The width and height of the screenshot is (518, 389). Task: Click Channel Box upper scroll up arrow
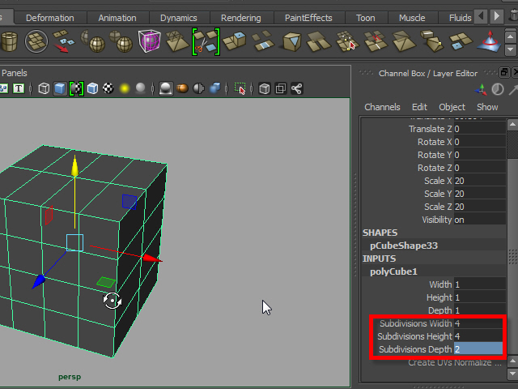[x=512, y=125]
